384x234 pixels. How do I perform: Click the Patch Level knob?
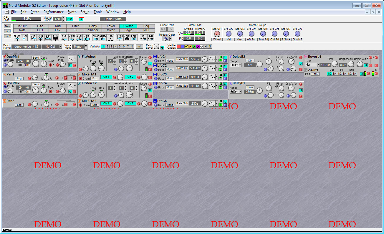(x=157, y=47)
